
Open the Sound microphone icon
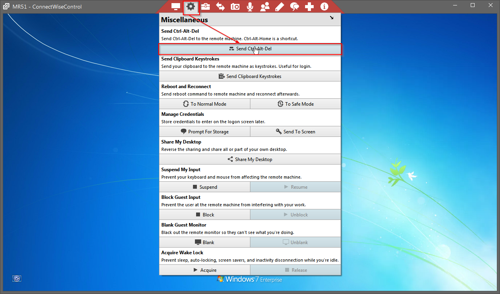tap(250, 7)
